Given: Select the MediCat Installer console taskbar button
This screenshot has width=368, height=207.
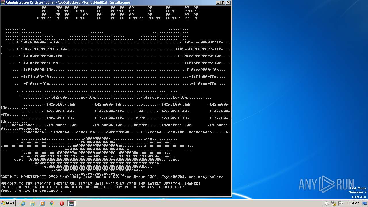Looking at the screenshot, I should 72,203.
